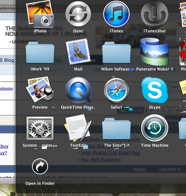Click the 'ebooks' link in browser window
The height and width of the screenshot is (196, 186).
tap(6, 88)
